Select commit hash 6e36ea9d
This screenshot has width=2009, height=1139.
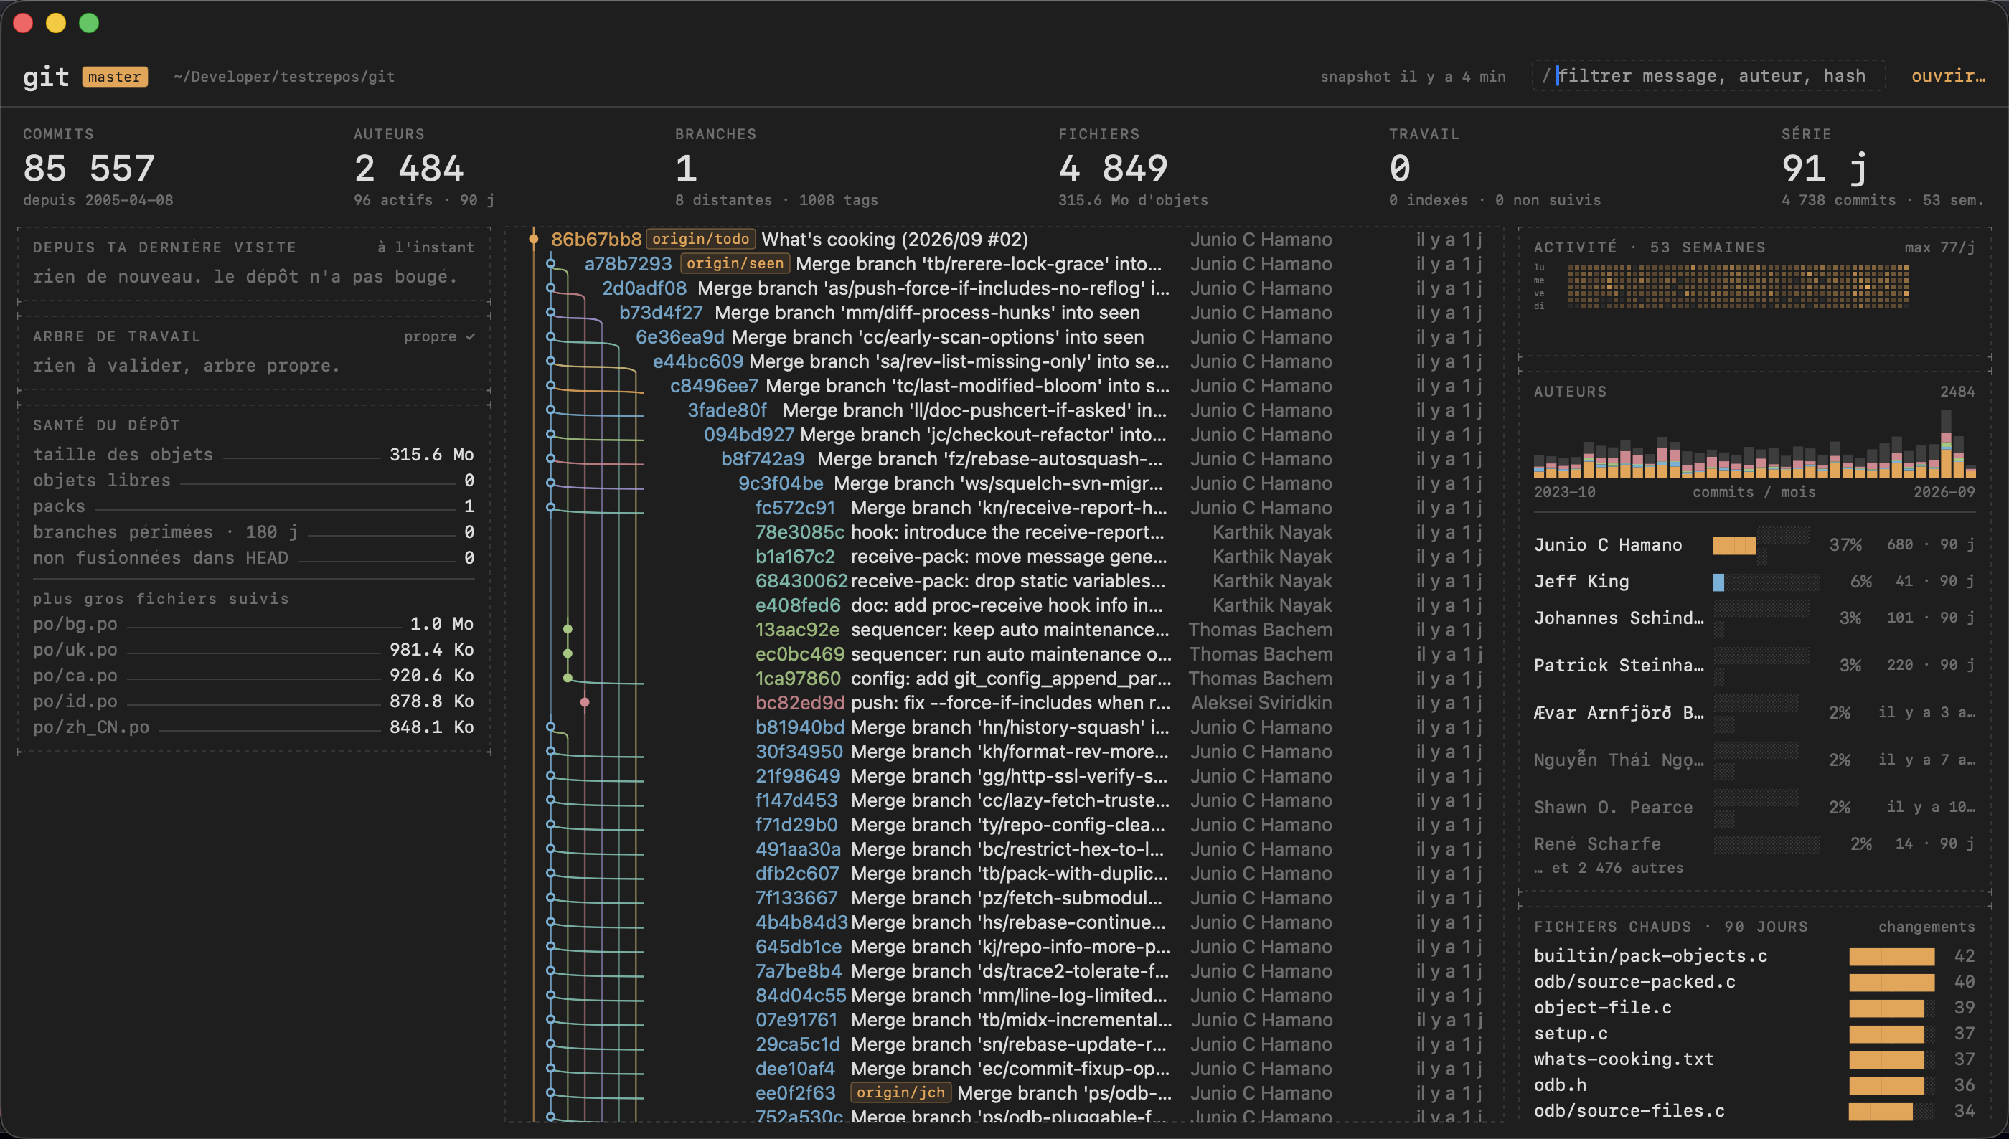click(680, 337)
